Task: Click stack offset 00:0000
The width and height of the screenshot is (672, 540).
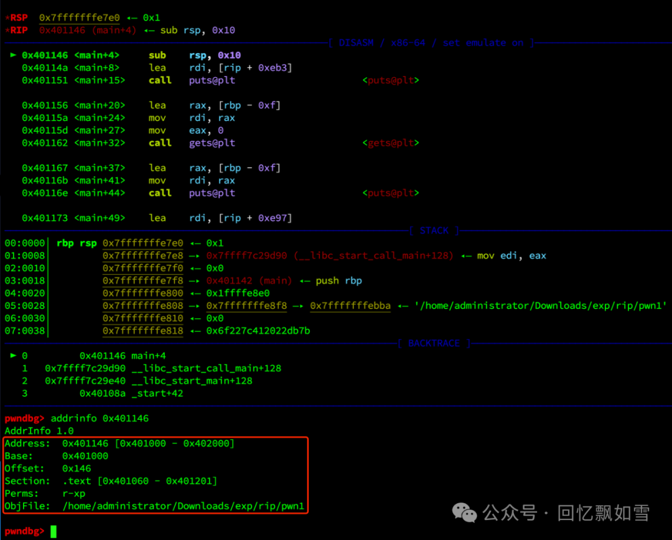Action: (25, 243)
